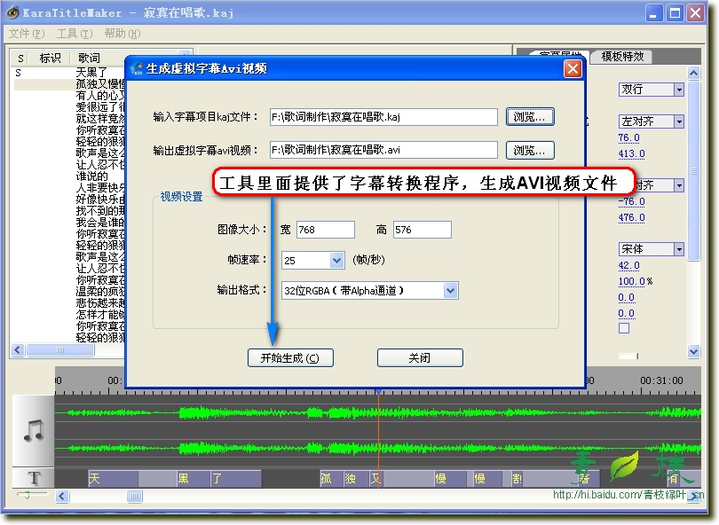Switch to the 模板特效 tab
The width and height of the screenshot is (719, 525).
pos(622,57)
